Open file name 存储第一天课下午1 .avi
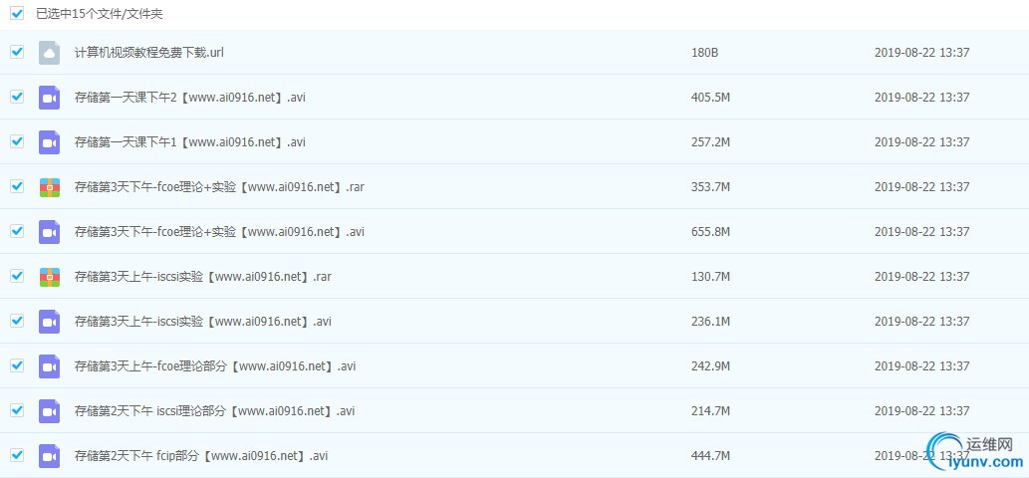Image resolution: width=1029 pixels, height=478 pixels. point(189,141)
